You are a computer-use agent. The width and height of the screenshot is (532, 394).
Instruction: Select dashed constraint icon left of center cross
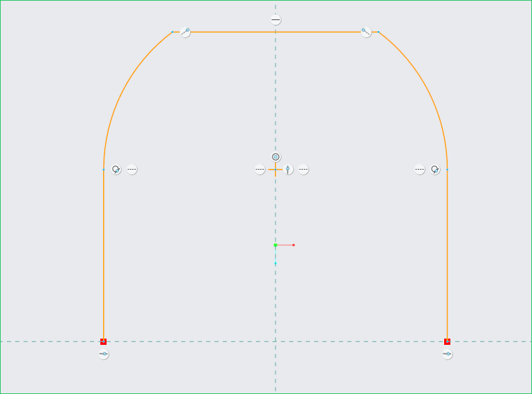(259, 170)
